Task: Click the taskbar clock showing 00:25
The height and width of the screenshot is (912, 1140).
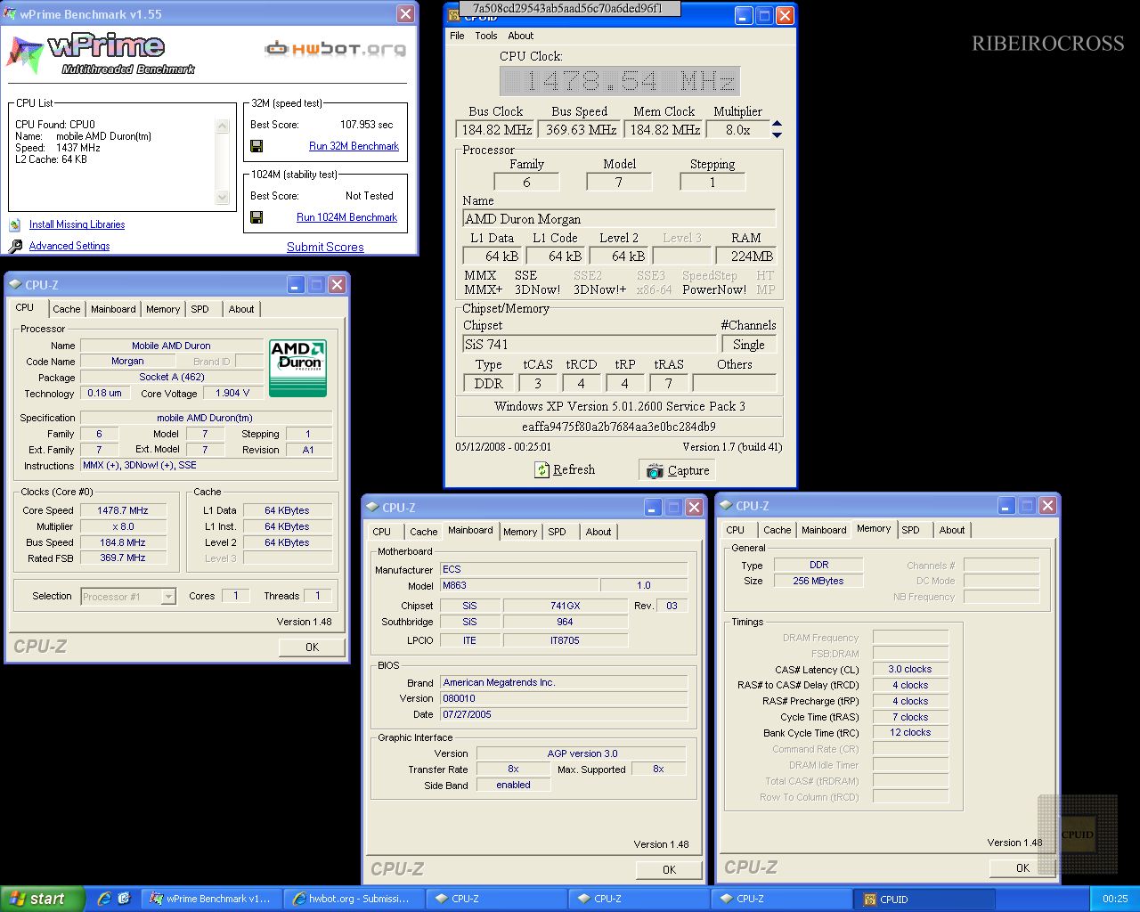Action: point(1115,899)
